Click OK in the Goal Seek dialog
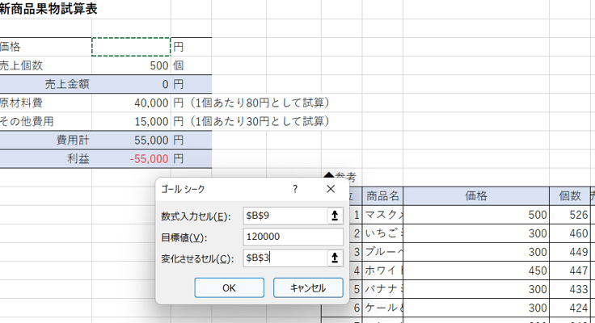Image resolution: width=595 pixels, height=323 pixels. click(x=230, y=287)
